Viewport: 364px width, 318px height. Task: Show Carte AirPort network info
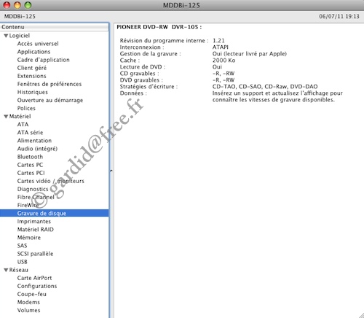34,278
